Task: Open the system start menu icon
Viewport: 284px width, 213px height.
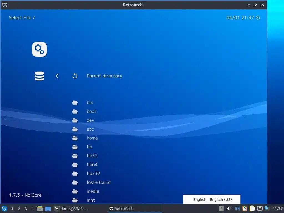Action: [x=4, y=209]
